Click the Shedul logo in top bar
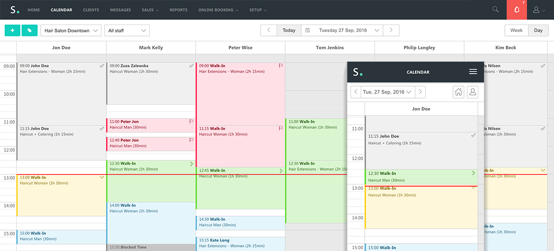This screenshot has height=251, width=554. [15, 10]
